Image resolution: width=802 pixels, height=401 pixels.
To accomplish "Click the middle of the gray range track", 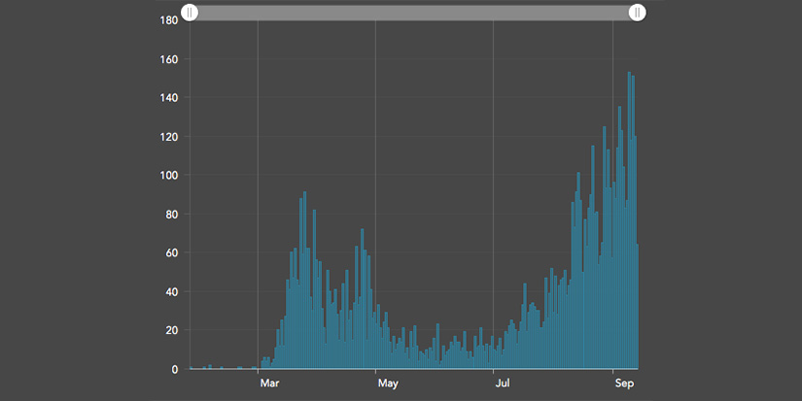I will point(413,13).
